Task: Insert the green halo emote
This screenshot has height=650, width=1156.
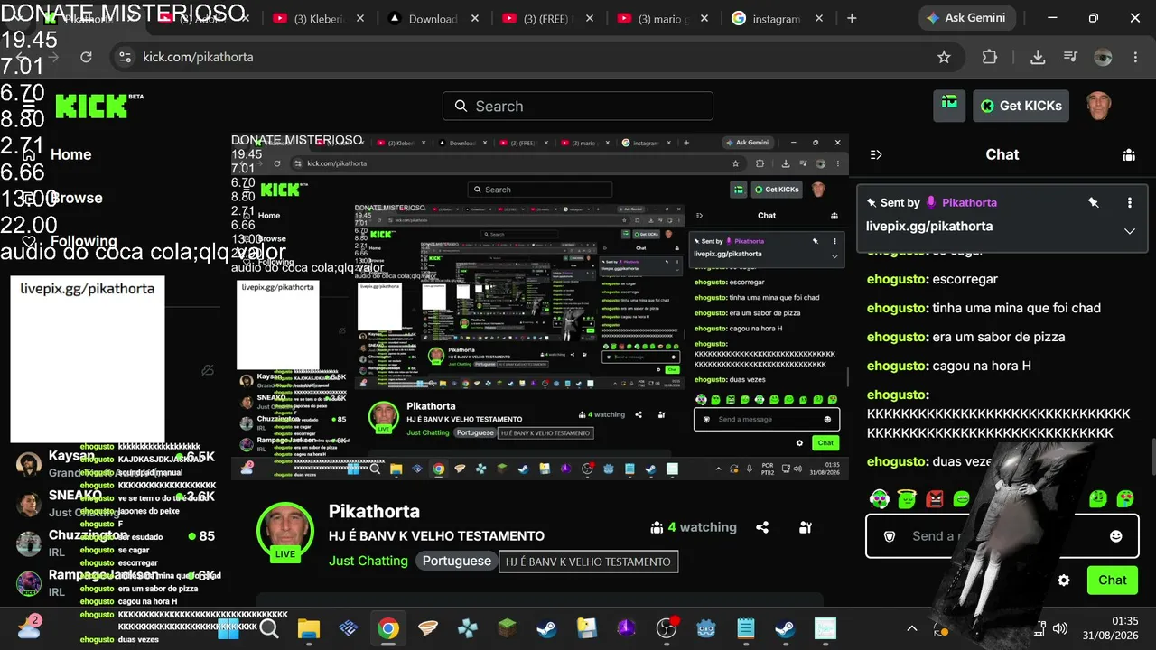Action: [907, 498]
